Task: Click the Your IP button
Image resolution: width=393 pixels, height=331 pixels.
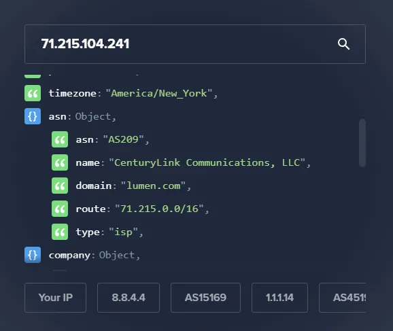Action: (55, 298)
